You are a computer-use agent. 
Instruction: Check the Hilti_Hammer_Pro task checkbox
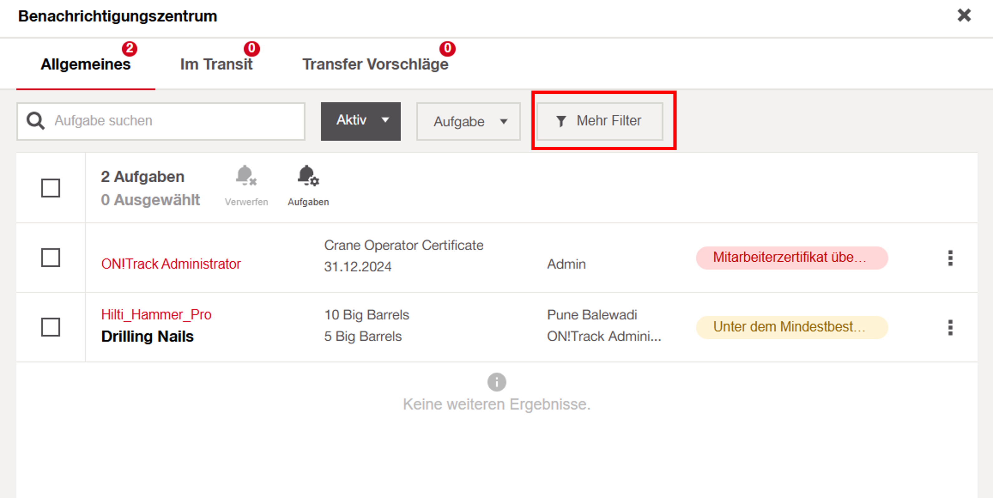point(51,327)
